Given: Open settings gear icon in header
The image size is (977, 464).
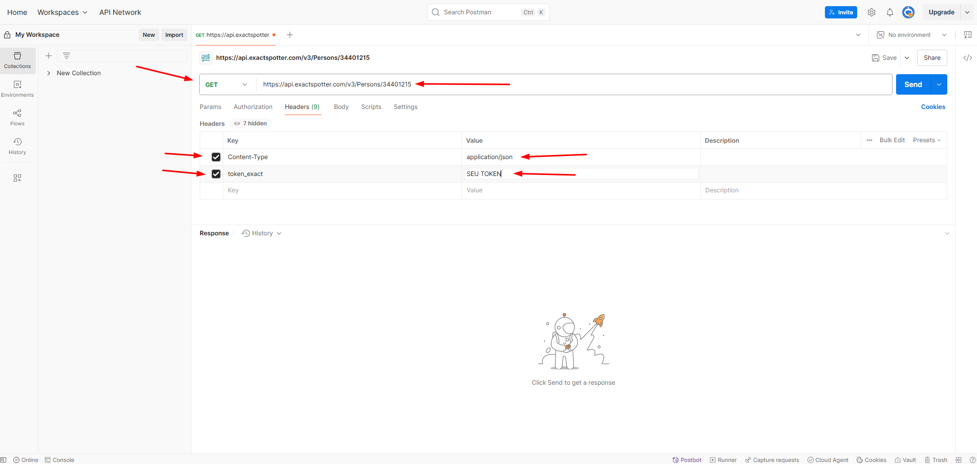Looking at the screenshot, I should [872, 12].
